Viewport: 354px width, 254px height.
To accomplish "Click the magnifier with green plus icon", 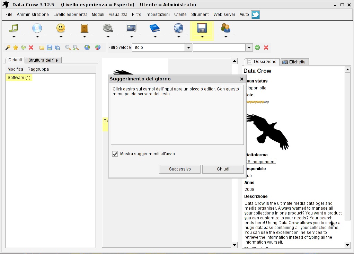I will pos(76,47).
